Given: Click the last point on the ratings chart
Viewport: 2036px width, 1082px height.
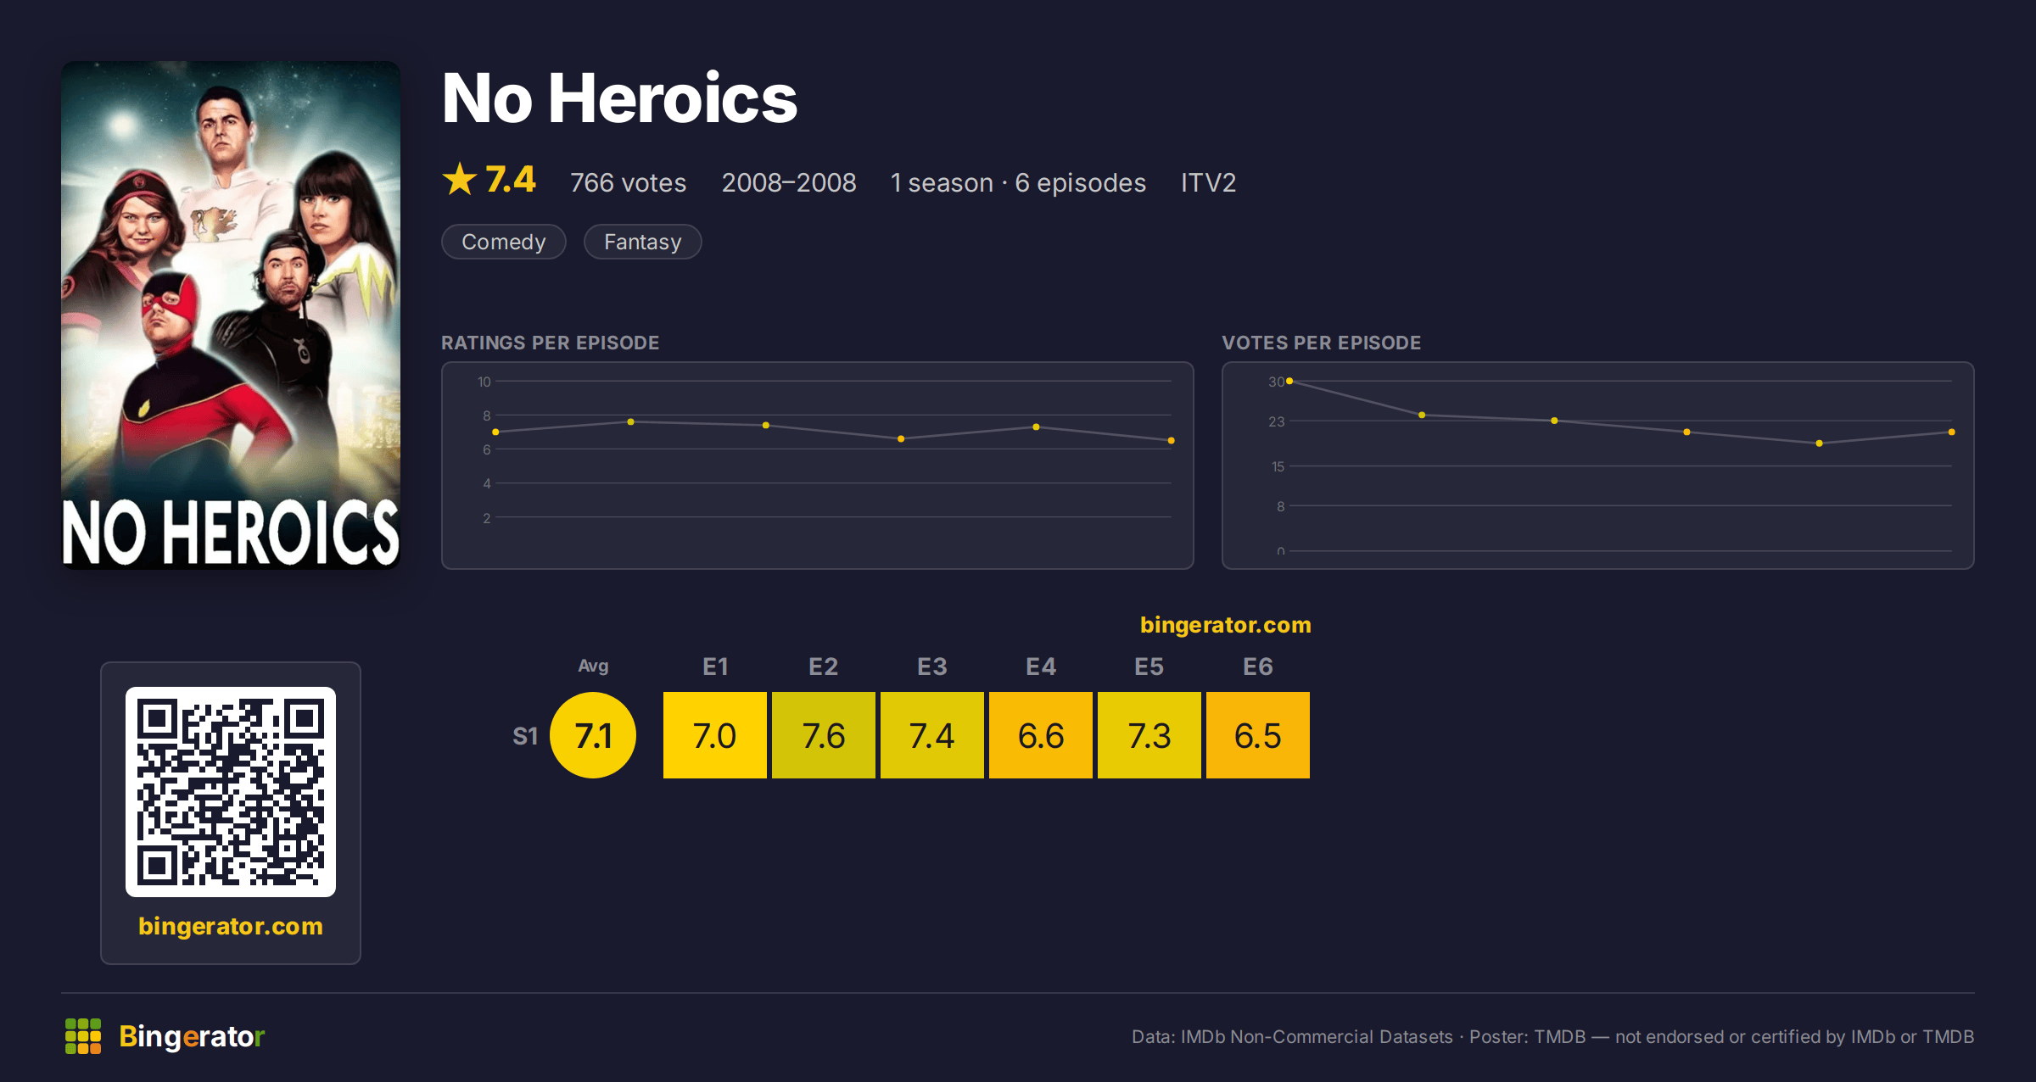Looking at the screenshot, I should [x=1172, y=441].
